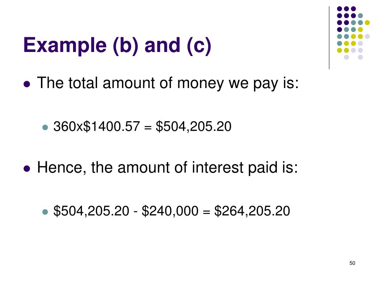This screenshot has height=283, width=378.
Task: Click the slide number 50
Action: [352, 263]
